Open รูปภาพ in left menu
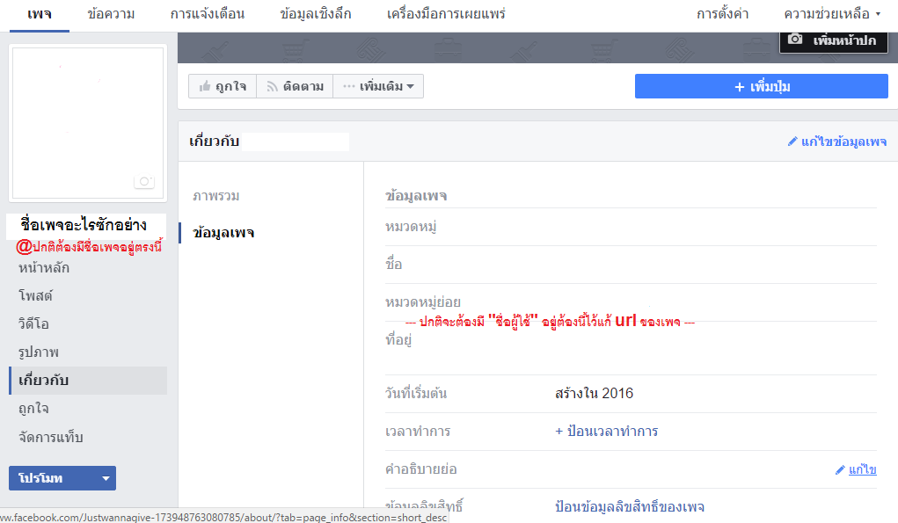This screenshot has width=898, height=523. pyautogui.click(x=39, y=352)
